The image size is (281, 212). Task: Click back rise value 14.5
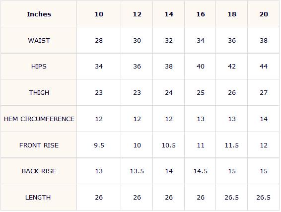coord(201,171)
